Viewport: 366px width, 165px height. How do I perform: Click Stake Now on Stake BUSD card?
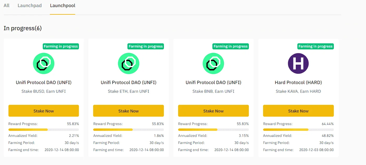44,111
